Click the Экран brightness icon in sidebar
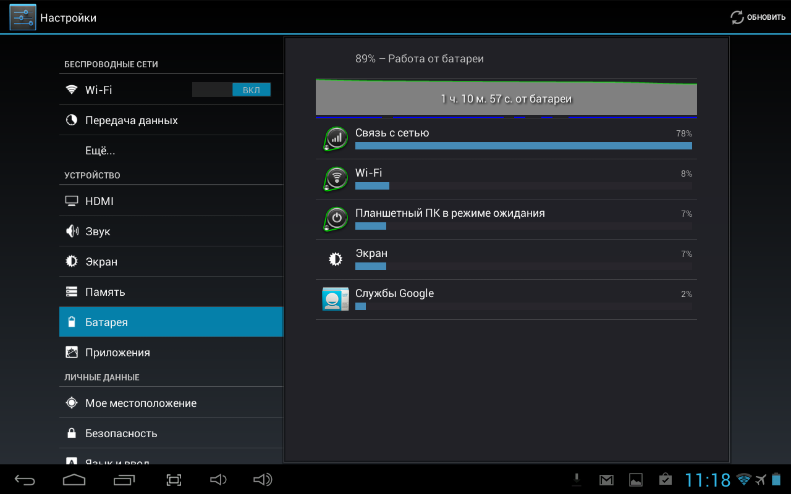Viewport: 791px width, 494px height. pos(72,262)
